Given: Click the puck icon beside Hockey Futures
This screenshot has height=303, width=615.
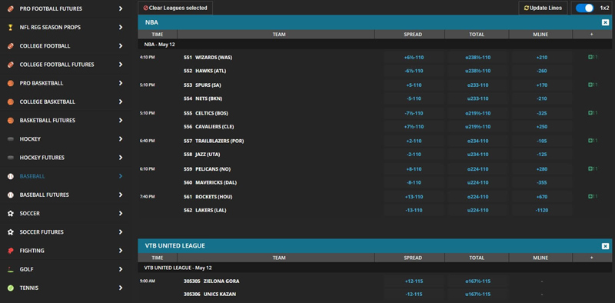Looking at the screenshot, I should pos(11,158).
